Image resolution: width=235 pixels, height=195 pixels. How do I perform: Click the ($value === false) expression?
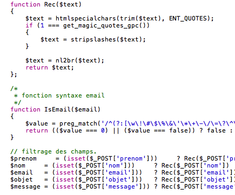159,130
